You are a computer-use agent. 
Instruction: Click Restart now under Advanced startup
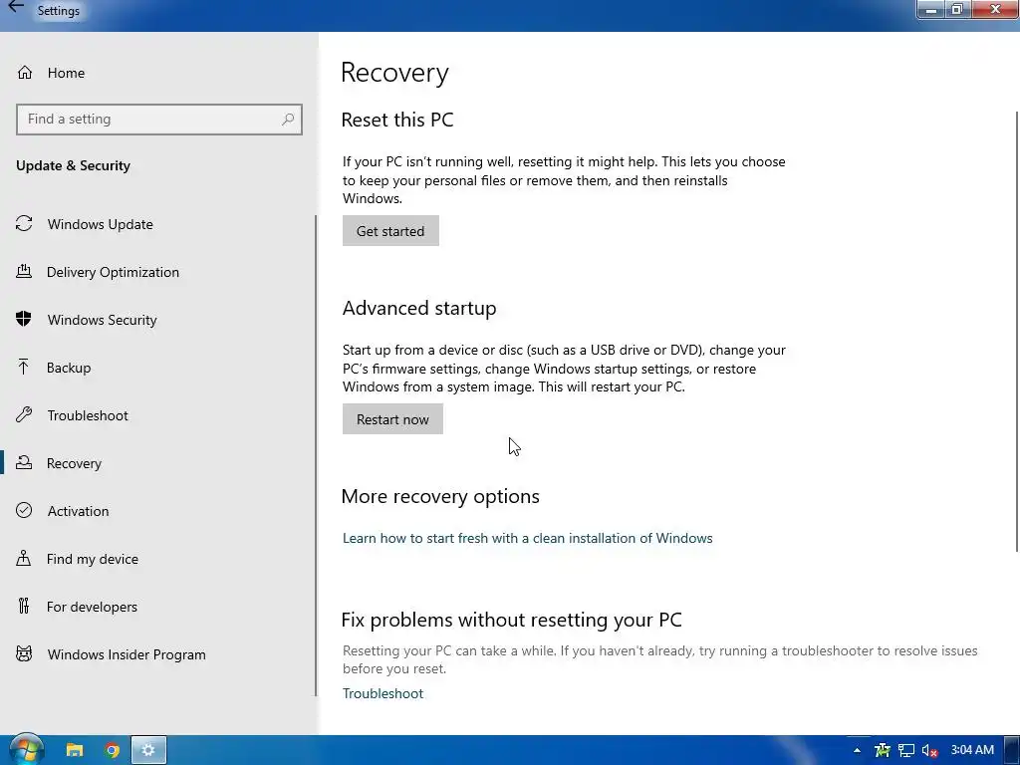(x=392, y=419)
